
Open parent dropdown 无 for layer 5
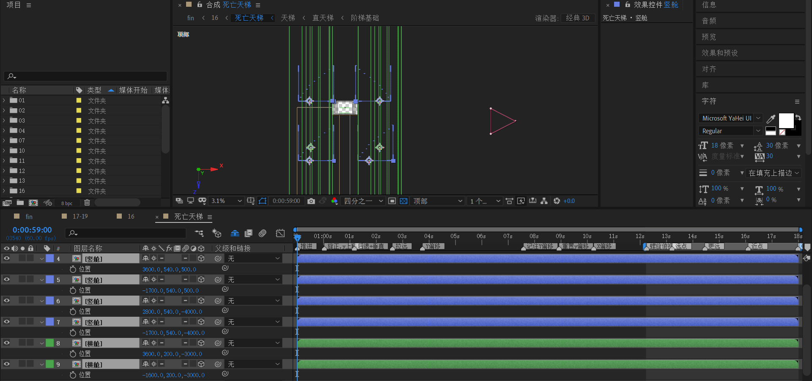point(254,280)
